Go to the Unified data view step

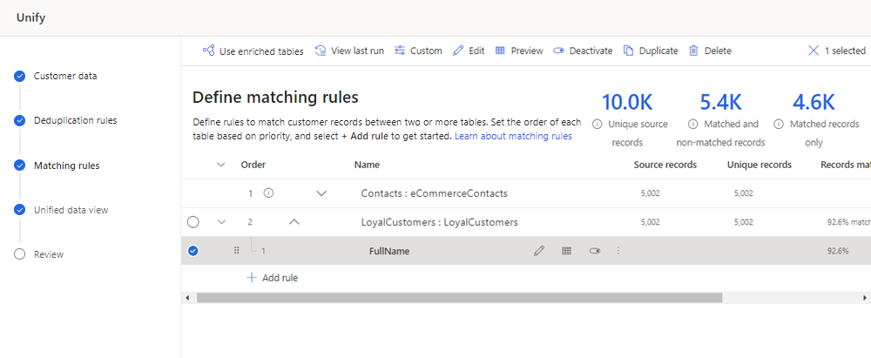click(71, 210)
